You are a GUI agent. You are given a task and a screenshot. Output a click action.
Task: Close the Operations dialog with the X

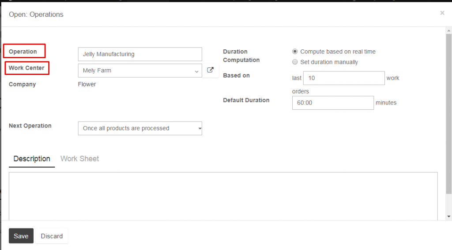point(442,13)
